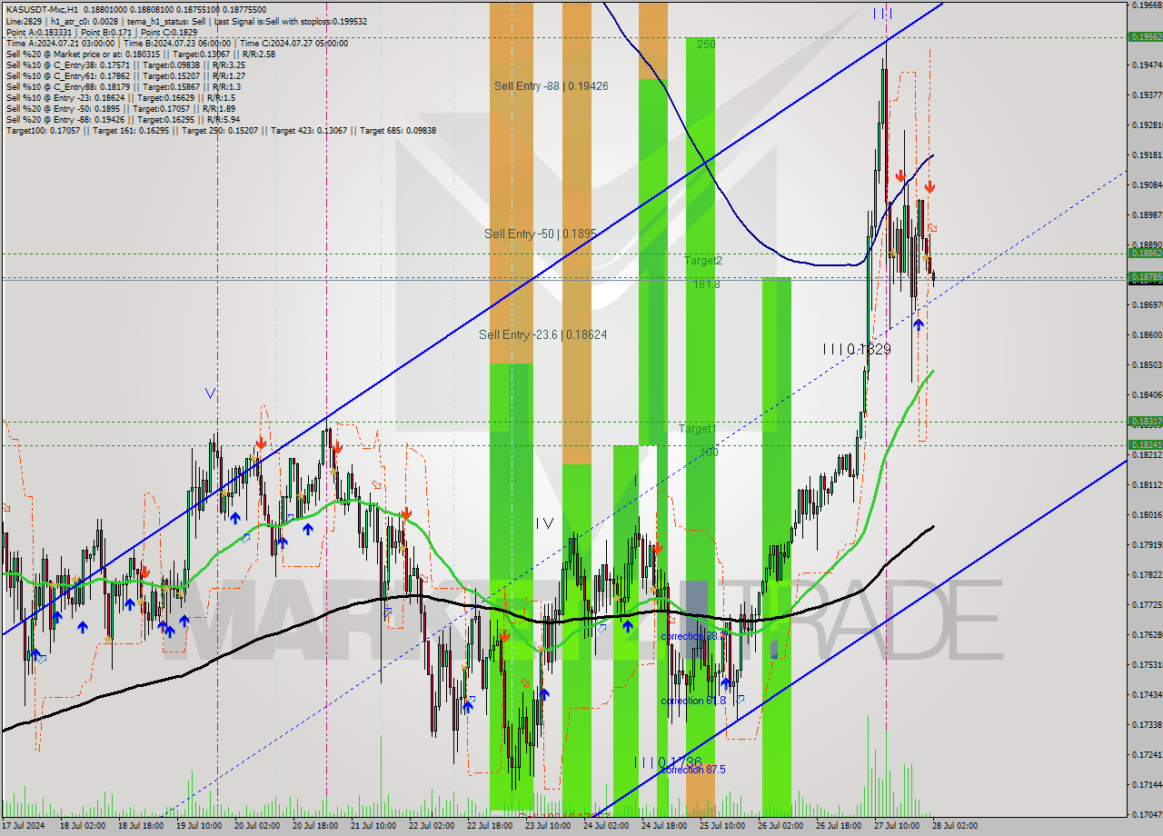Click the '26 Jul 18:00' time axis label
This screenshot has height=836, width=1163.
click(838, 826)
